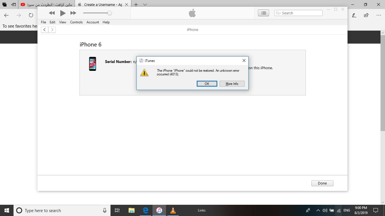Viewport: 385px width, 216px height.
Task: Open a new tab in Edge
Action: click(136, 4)
